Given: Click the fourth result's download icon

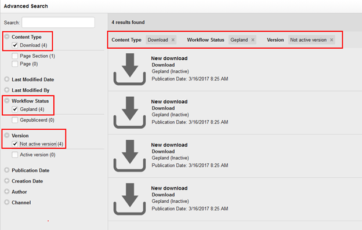Looking at the screenshot, I should pyautogui.click(x=129, y=199).
